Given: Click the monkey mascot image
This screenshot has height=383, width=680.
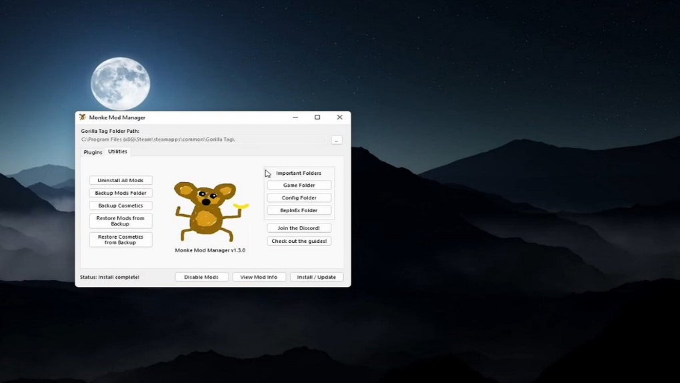Looking at the screenshot, I should [x=211, y=212].
